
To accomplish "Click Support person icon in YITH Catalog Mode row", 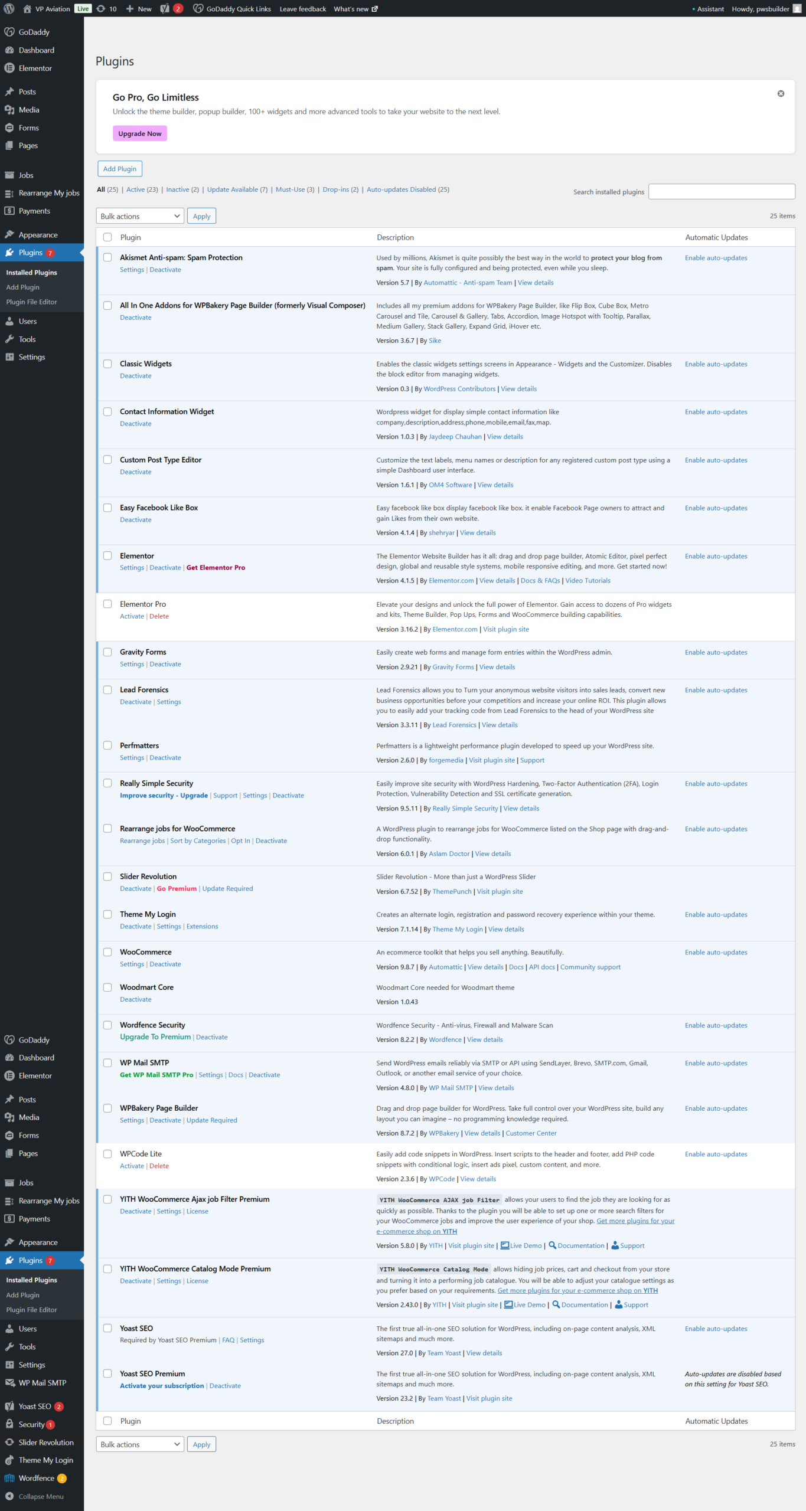I will pyautogui.click(x=619, y=1304).
